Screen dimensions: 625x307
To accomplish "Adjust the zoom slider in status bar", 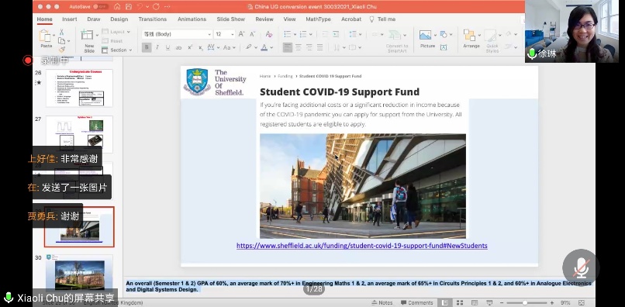I will coord(525,303).
